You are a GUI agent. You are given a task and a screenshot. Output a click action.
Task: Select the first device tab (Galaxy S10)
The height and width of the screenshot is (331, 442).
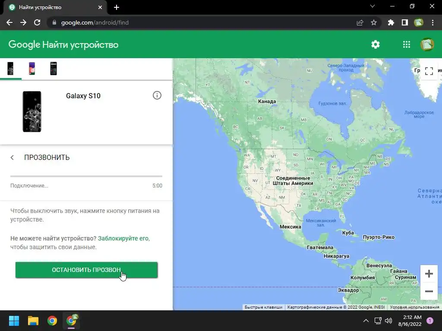coord(10,69)
